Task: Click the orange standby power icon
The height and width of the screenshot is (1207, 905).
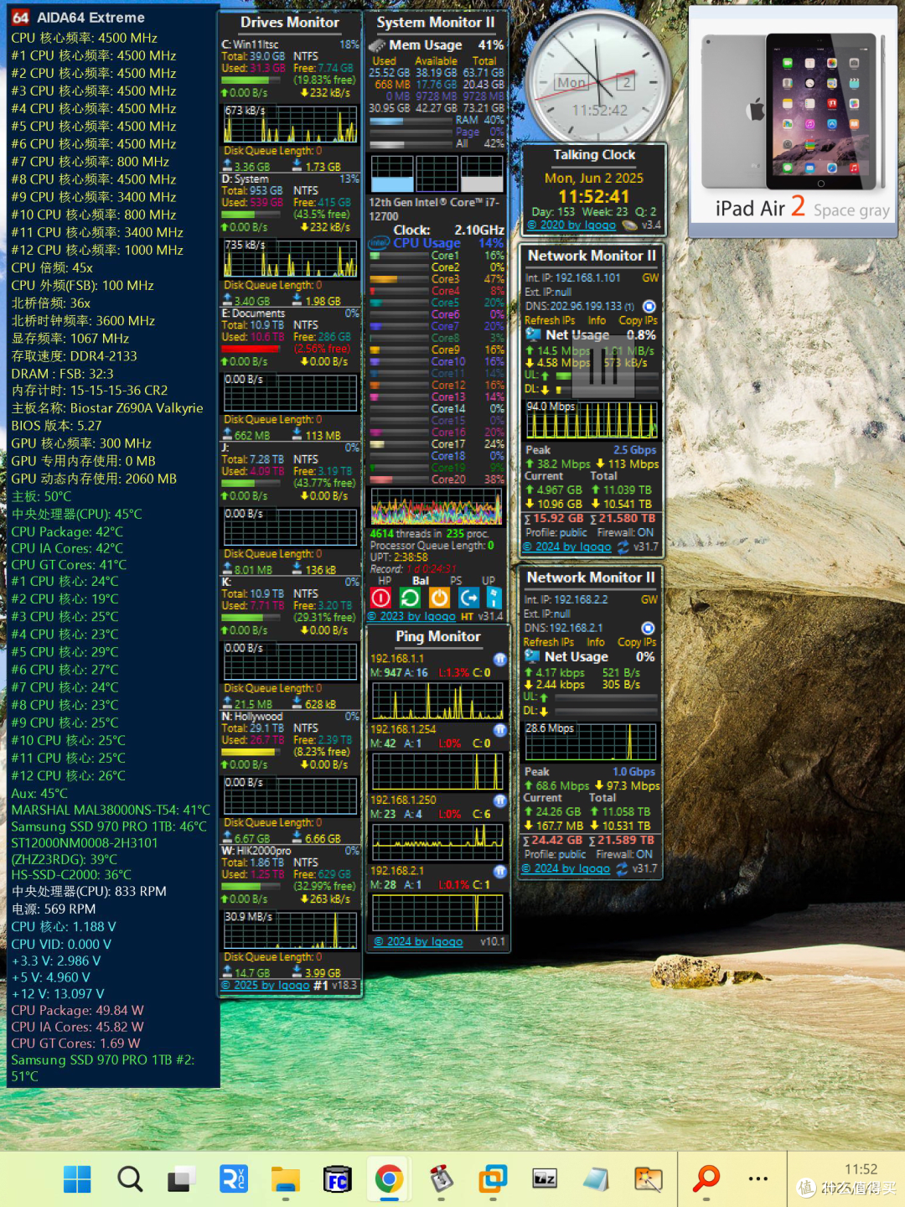Action: [439, 597]
